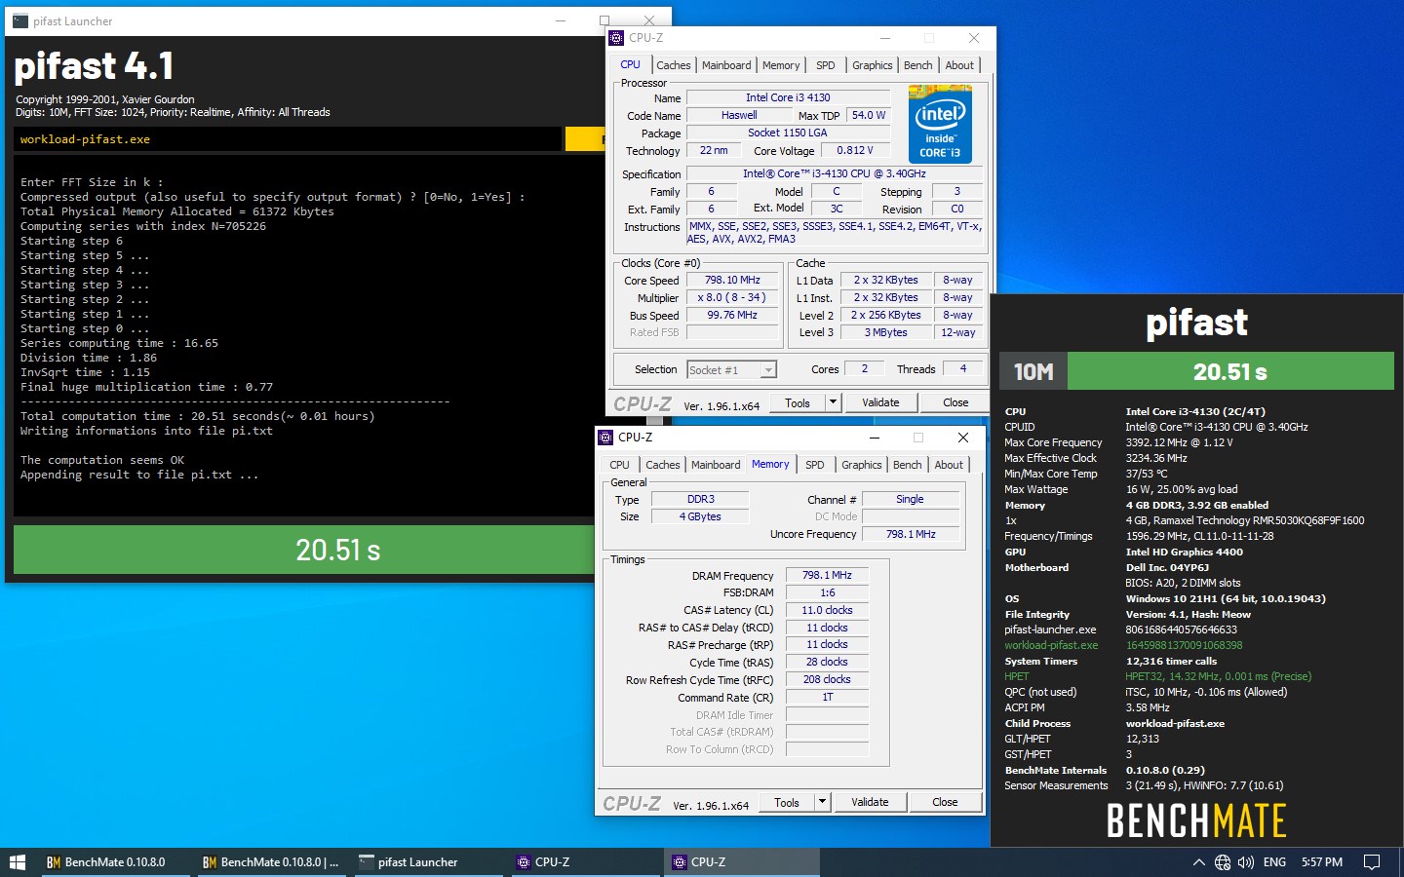Click CAS# Latency value 11.0 clocks

tap(827, 610)
